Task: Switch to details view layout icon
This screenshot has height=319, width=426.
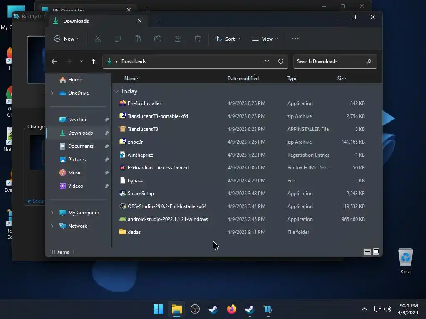Action: (367, 252)
